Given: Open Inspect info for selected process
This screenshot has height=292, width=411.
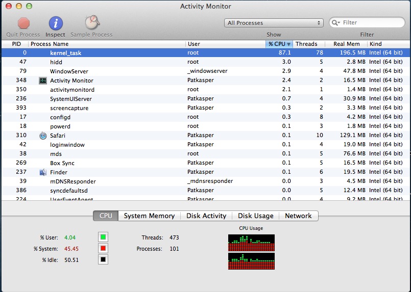Looking at the screenshot, I should (56, 23).
